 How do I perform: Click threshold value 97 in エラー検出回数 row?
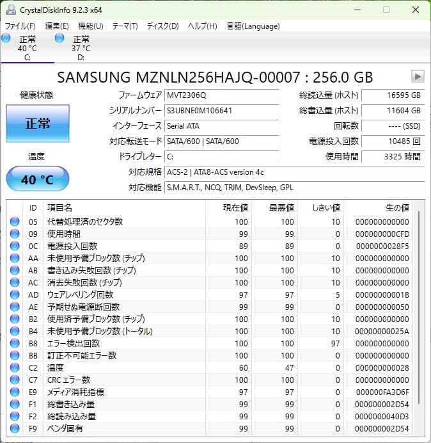pos(335,343)
